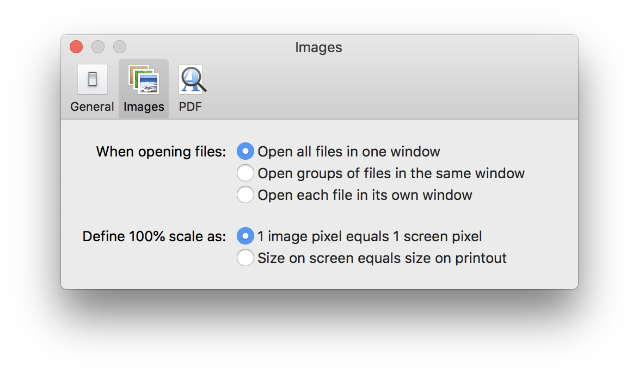This screenshot has height=376, width=639.
Task: Open the General preferences switch icon
Action: [92, 80]
